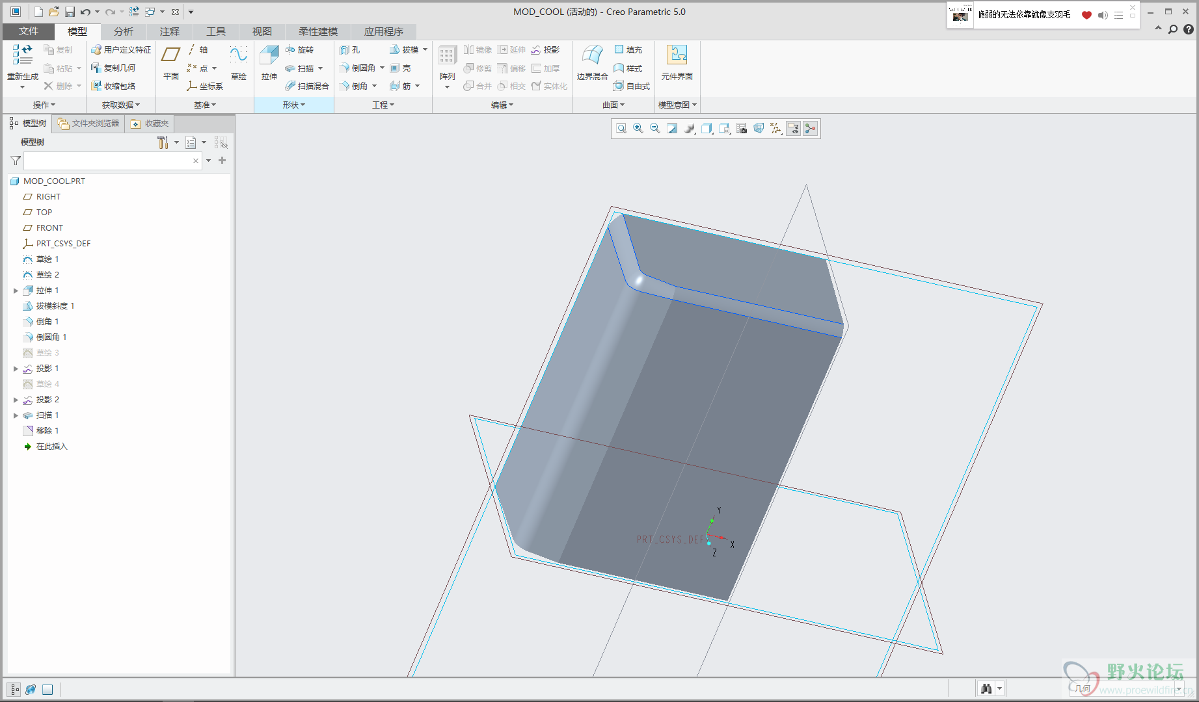Click the regenerate icon in quick access toolbar
This screenshot has width=1199, height=702.
pyautogui.click(x=134, y=12)
